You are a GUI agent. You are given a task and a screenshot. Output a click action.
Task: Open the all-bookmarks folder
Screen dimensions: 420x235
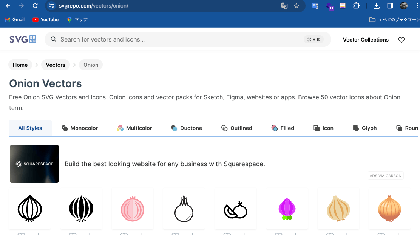(394, 20)
